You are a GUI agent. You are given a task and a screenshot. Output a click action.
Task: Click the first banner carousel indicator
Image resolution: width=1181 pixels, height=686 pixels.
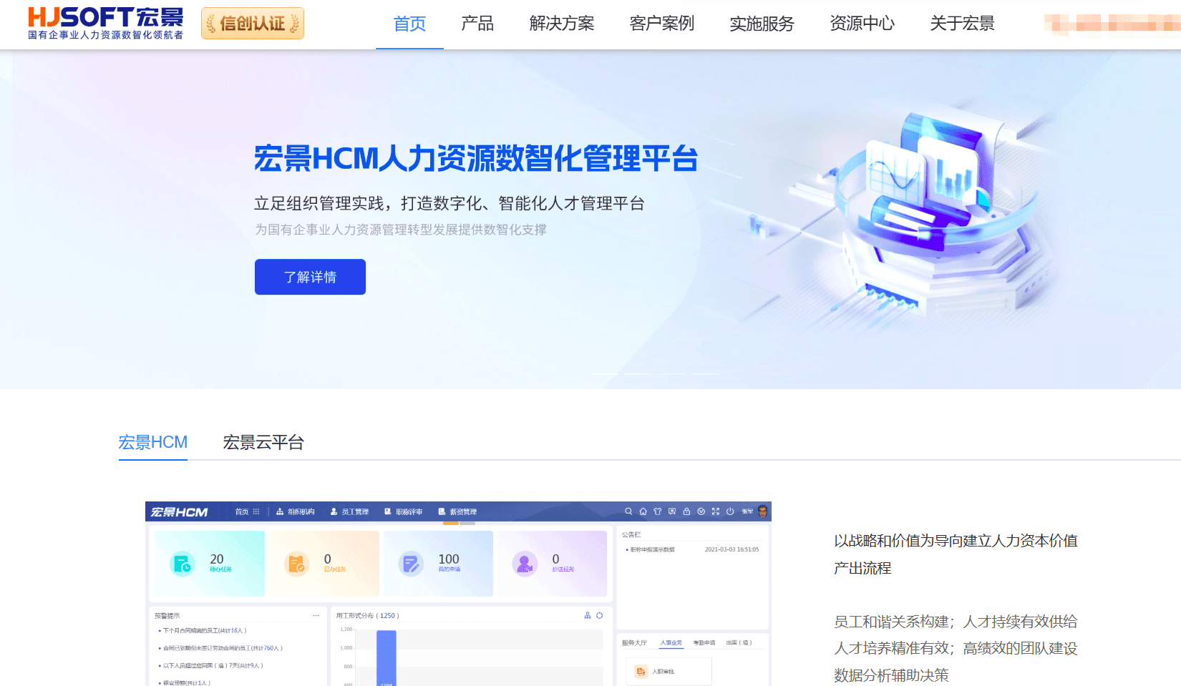(604, 374)
